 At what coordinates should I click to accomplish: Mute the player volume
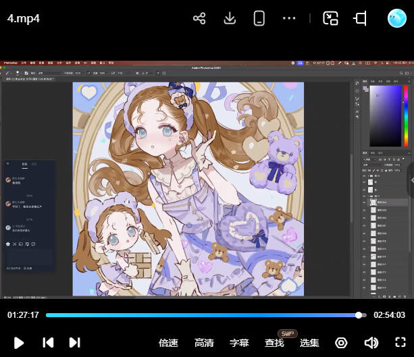coord(371,343)
